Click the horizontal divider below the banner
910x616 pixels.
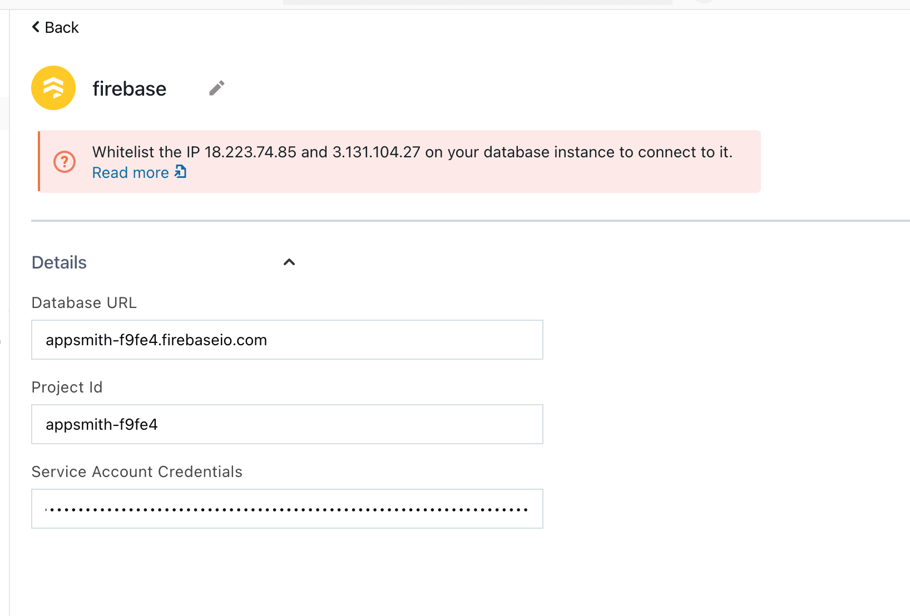click(470, 221)
